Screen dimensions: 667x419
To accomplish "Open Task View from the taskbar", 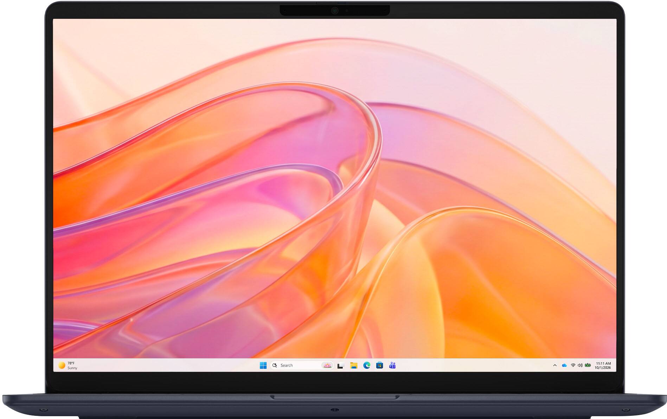I will click(340, 366).
